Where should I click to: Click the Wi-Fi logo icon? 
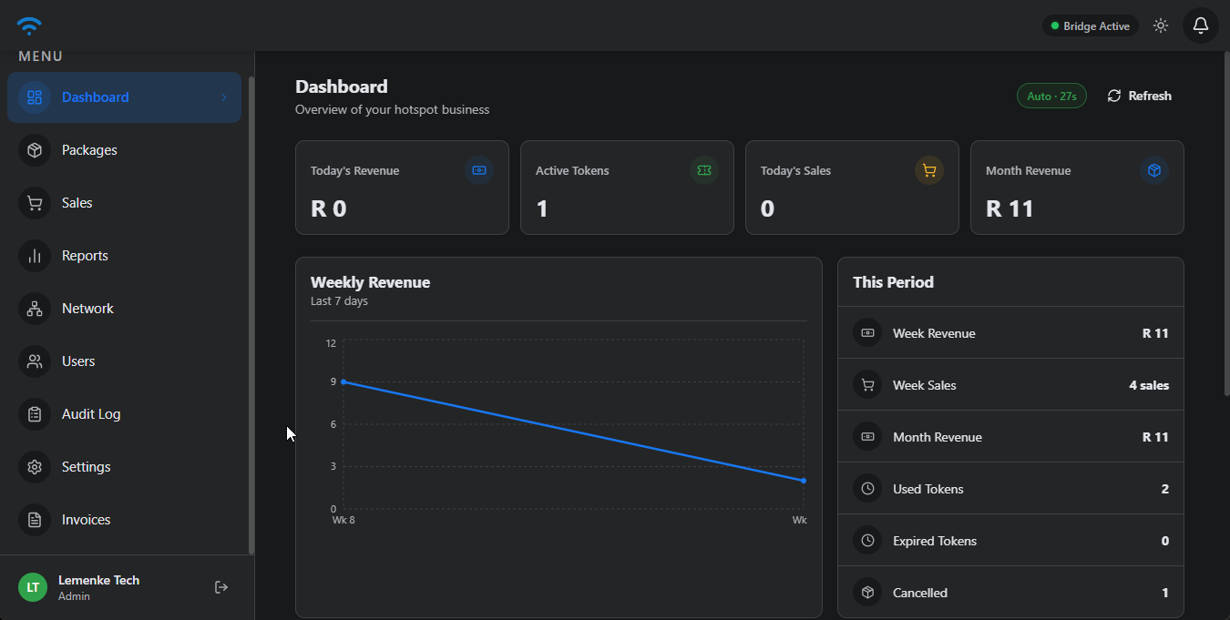(x=29, y=25)
